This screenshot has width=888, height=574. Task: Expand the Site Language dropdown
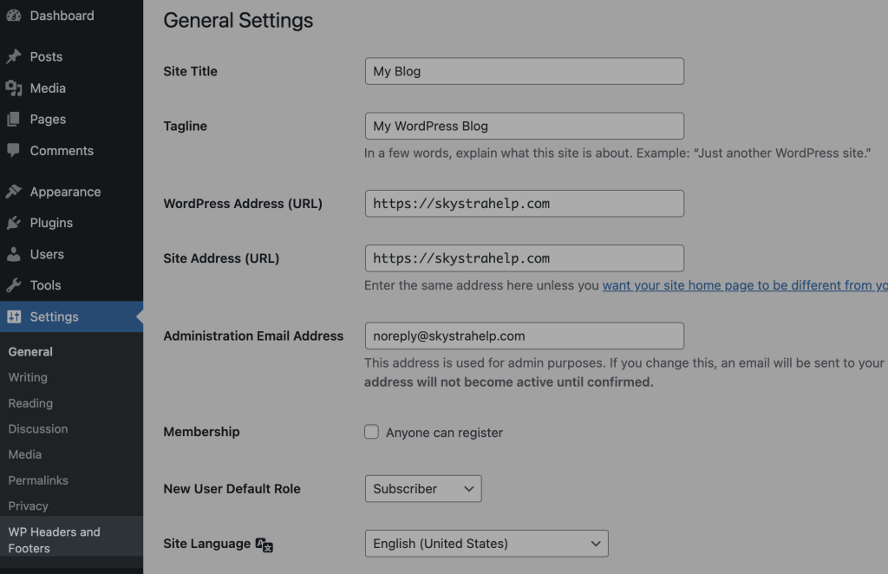pyautogui.click(x=486, y=544)
